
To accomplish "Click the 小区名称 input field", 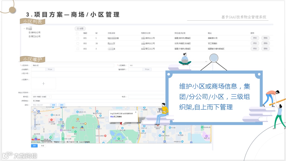I will (72, 65).
